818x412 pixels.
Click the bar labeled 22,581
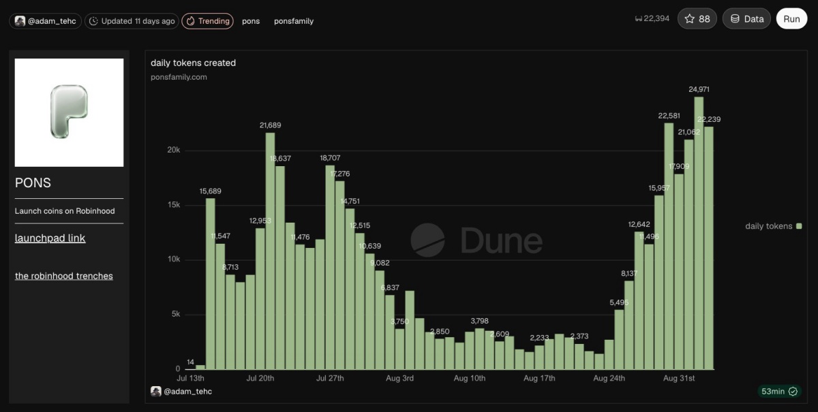tap(669, 246)
